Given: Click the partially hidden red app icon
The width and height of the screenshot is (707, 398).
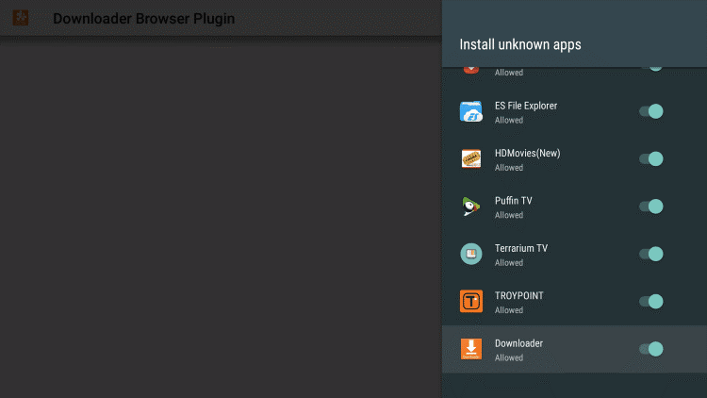Looking at the screenshot, I should click(x=471, y=67).
